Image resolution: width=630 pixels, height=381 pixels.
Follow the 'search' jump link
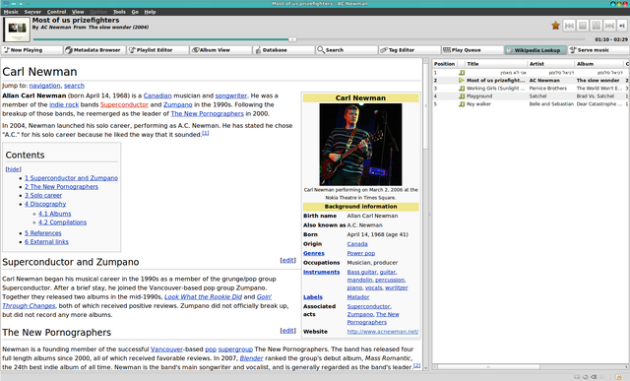(75, 86)
